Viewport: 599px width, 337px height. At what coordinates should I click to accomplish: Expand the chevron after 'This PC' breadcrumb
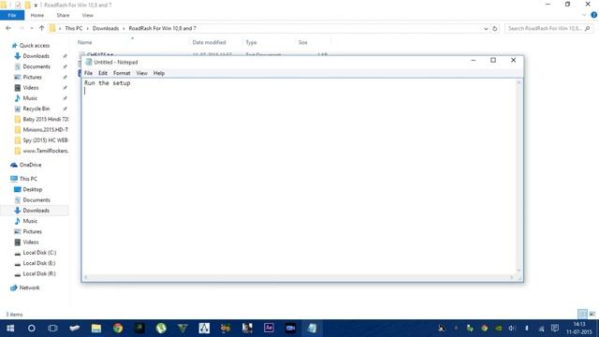[87, 28]
